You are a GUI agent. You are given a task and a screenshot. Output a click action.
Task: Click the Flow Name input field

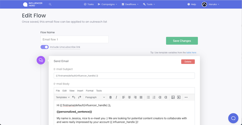point(75,39)
